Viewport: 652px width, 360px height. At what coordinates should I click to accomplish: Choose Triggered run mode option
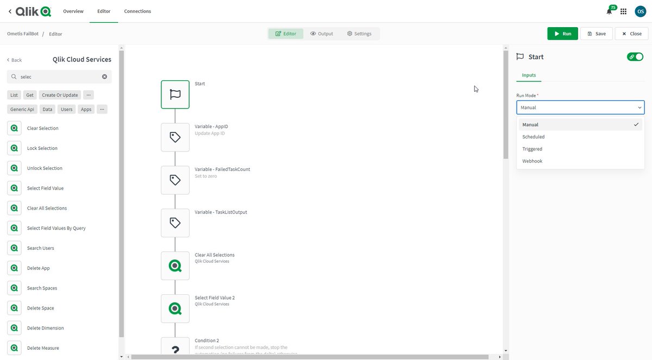(x=580, y=149)
